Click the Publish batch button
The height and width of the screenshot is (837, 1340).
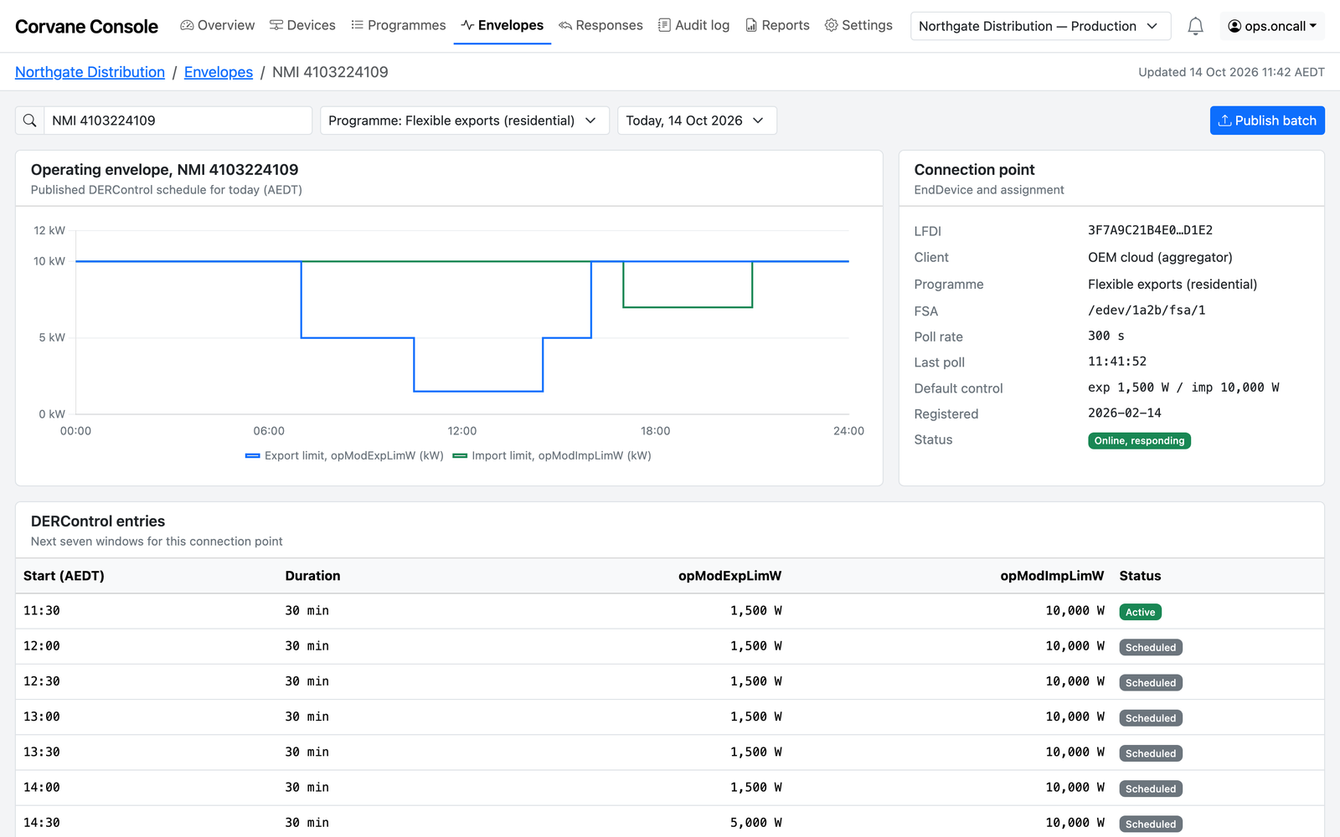(x=1267, y=121)
